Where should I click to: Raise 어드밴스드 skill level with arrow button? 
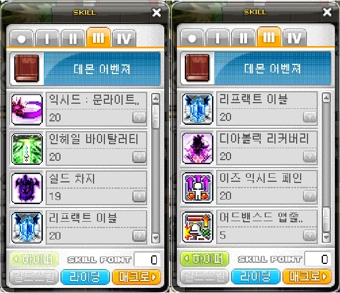click(310, 235)
